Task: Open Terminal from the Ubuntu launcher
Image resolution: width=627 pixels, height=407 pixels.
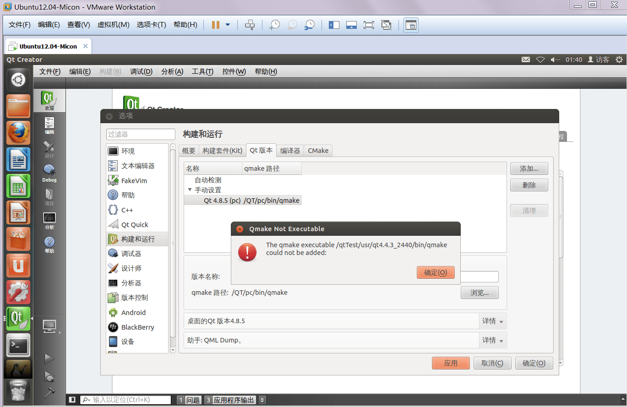Action: point(18,345)
